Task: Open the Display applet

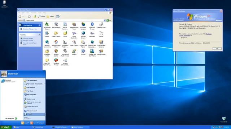Action: tap(47, 34)
